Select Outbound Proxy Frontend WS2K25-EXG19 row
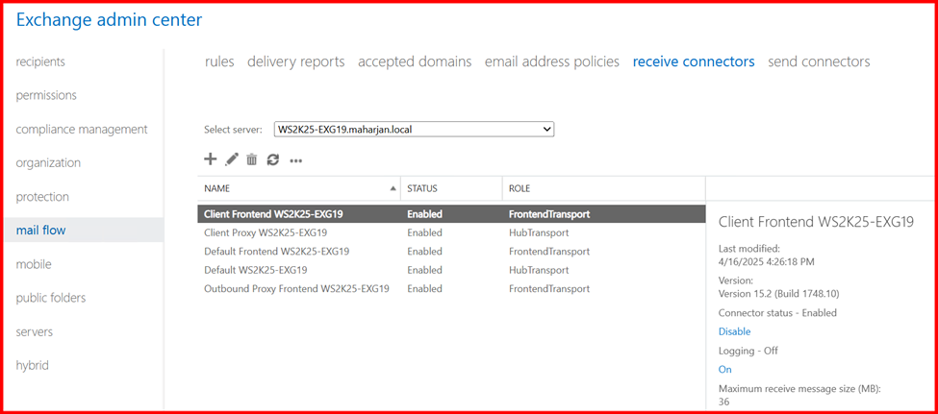 tap(296, 288)
